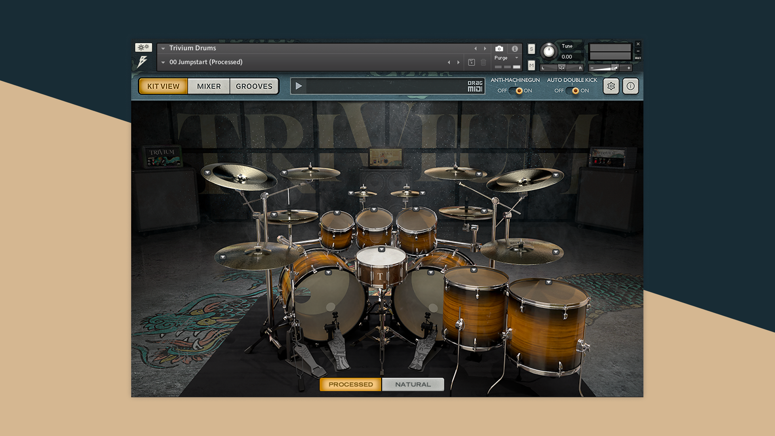
Task: Open the instrument info icon in the header
Action: (515, 48)
